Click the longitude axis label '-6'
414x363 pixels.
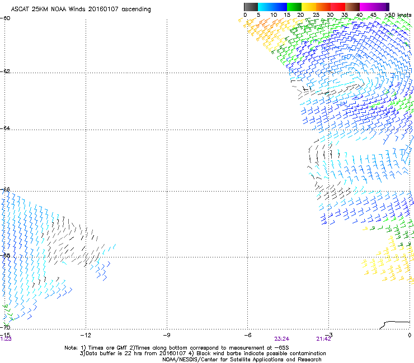[247, 335]
